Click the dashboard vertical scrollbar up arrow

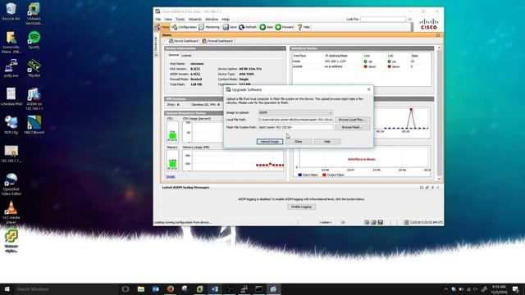(440, 48)
